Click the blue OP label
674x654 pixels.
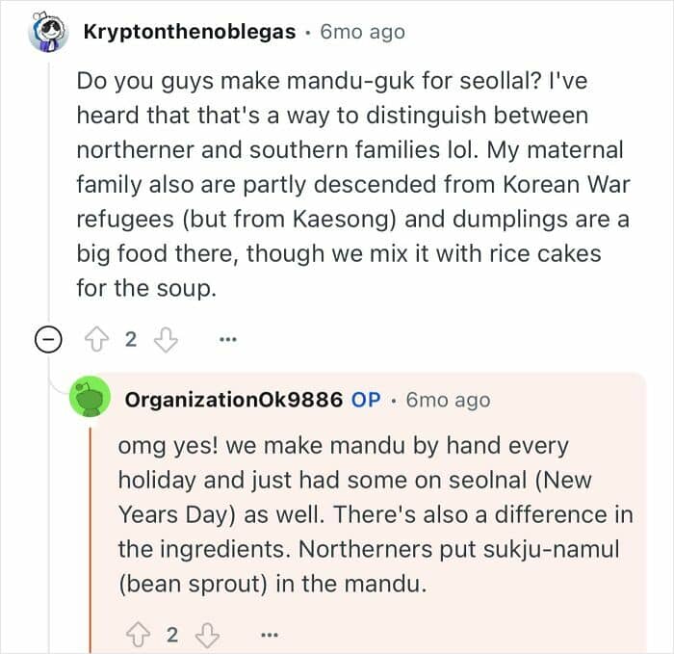(366, 400)
